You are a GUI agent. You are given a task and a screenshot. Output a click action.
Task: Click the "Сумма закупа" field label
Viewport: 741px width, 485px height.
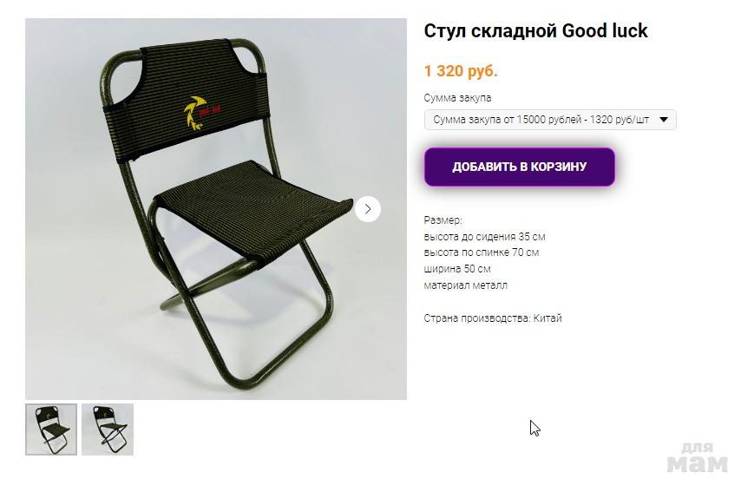pos(457,98)
